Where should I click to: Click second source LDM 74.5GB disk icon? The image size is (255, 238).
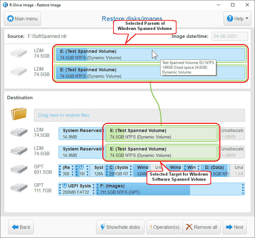(x=19, y=72)
